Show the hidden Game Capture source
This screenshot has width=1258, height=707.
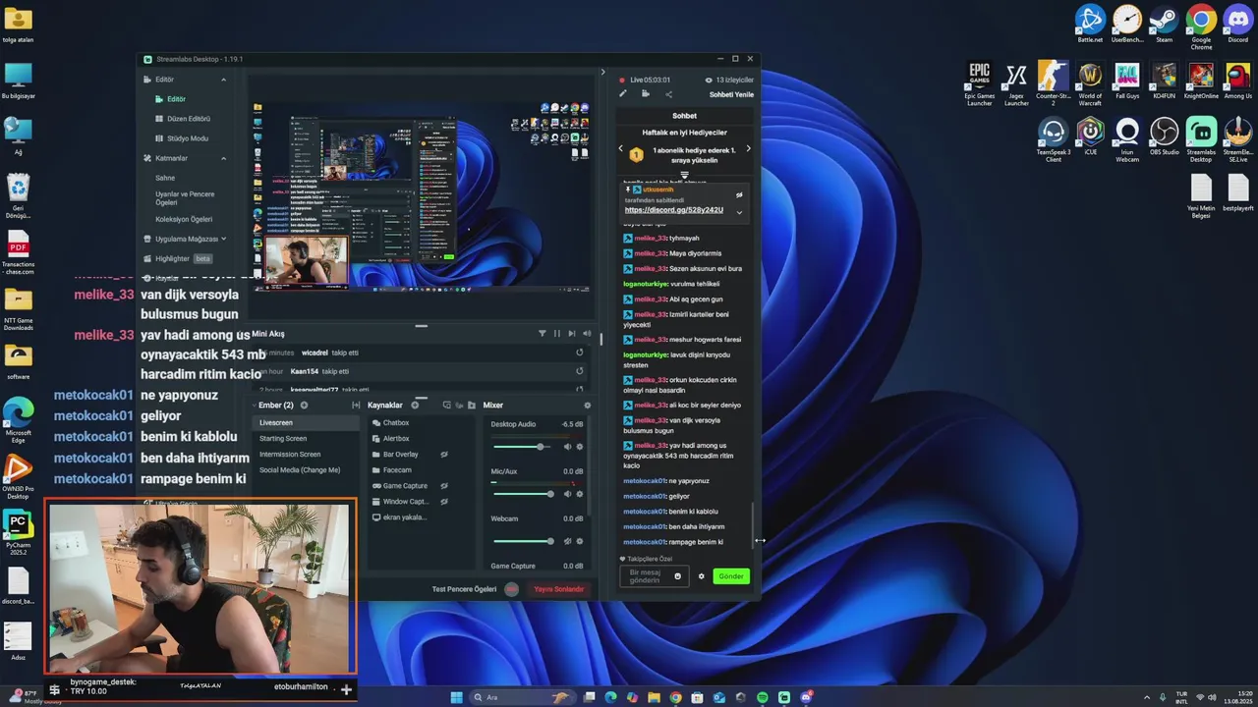[x=444, y=486]
